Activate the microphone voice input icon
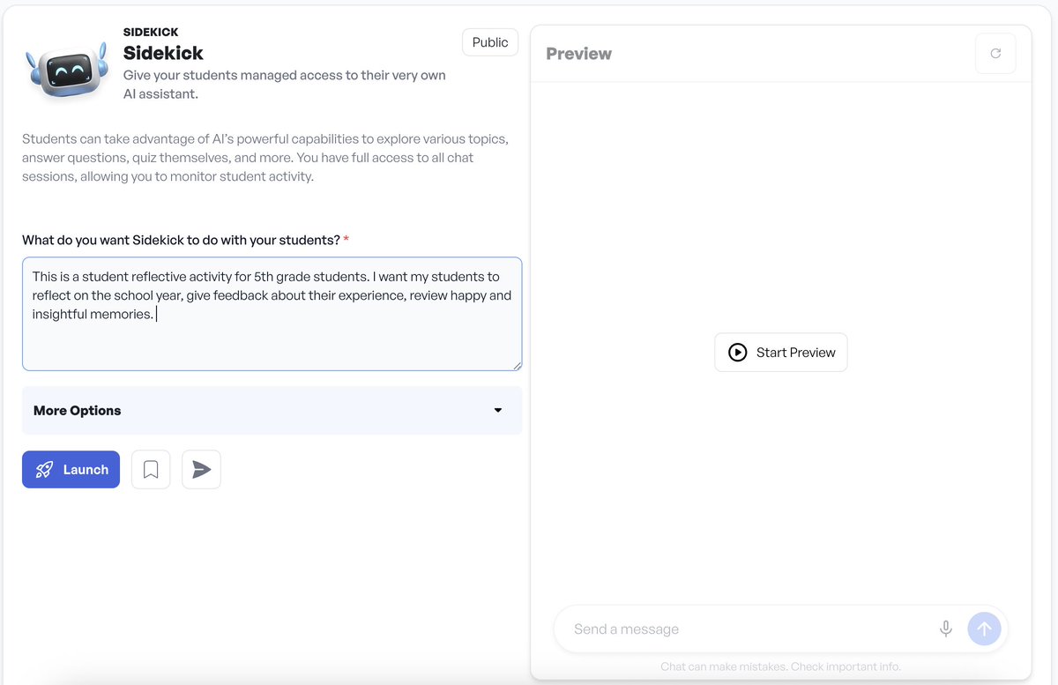The image size is (1058, 685). [946, 629]
